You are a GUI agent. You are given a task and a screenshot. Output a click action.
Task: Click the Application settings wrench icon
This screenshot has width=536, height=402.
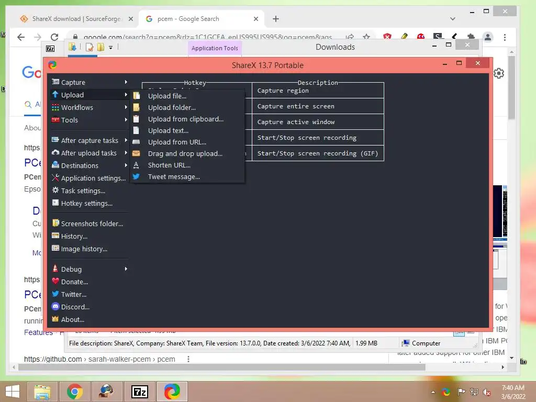click(x=55, y=177)
